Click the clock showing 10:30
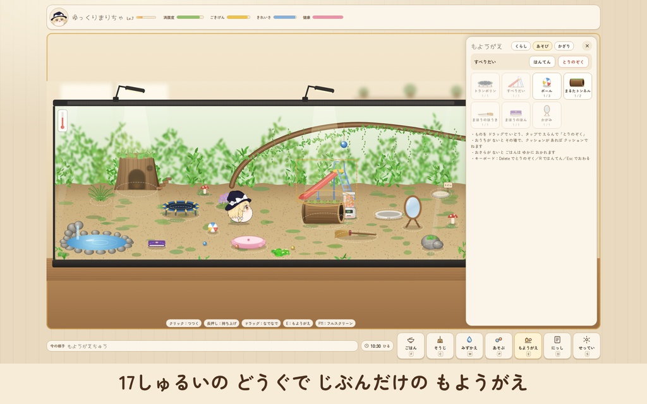The height and width of the screenshot is (404, 647). click(x=377, y=346)
